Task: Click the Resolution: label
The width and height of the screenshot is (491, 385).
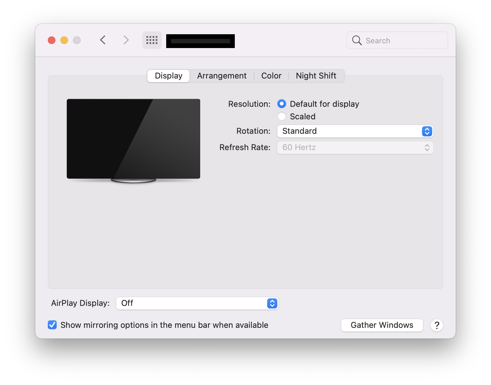Action: 249,104
